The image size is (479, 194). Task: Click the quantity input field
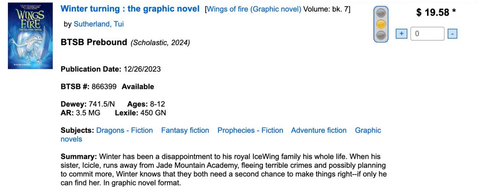coord(427,34)
